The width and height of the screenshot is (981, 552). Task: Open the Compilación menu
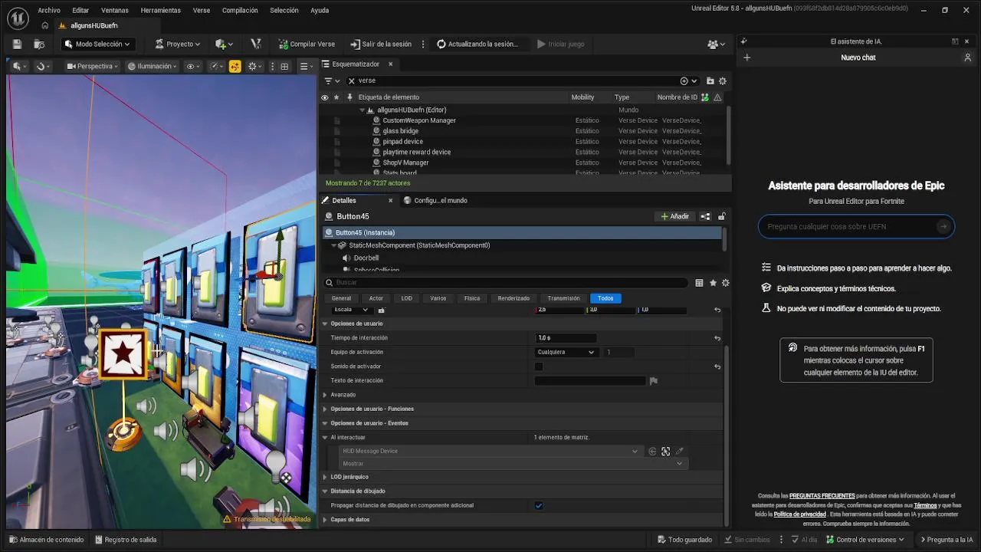tap(240, 10)
